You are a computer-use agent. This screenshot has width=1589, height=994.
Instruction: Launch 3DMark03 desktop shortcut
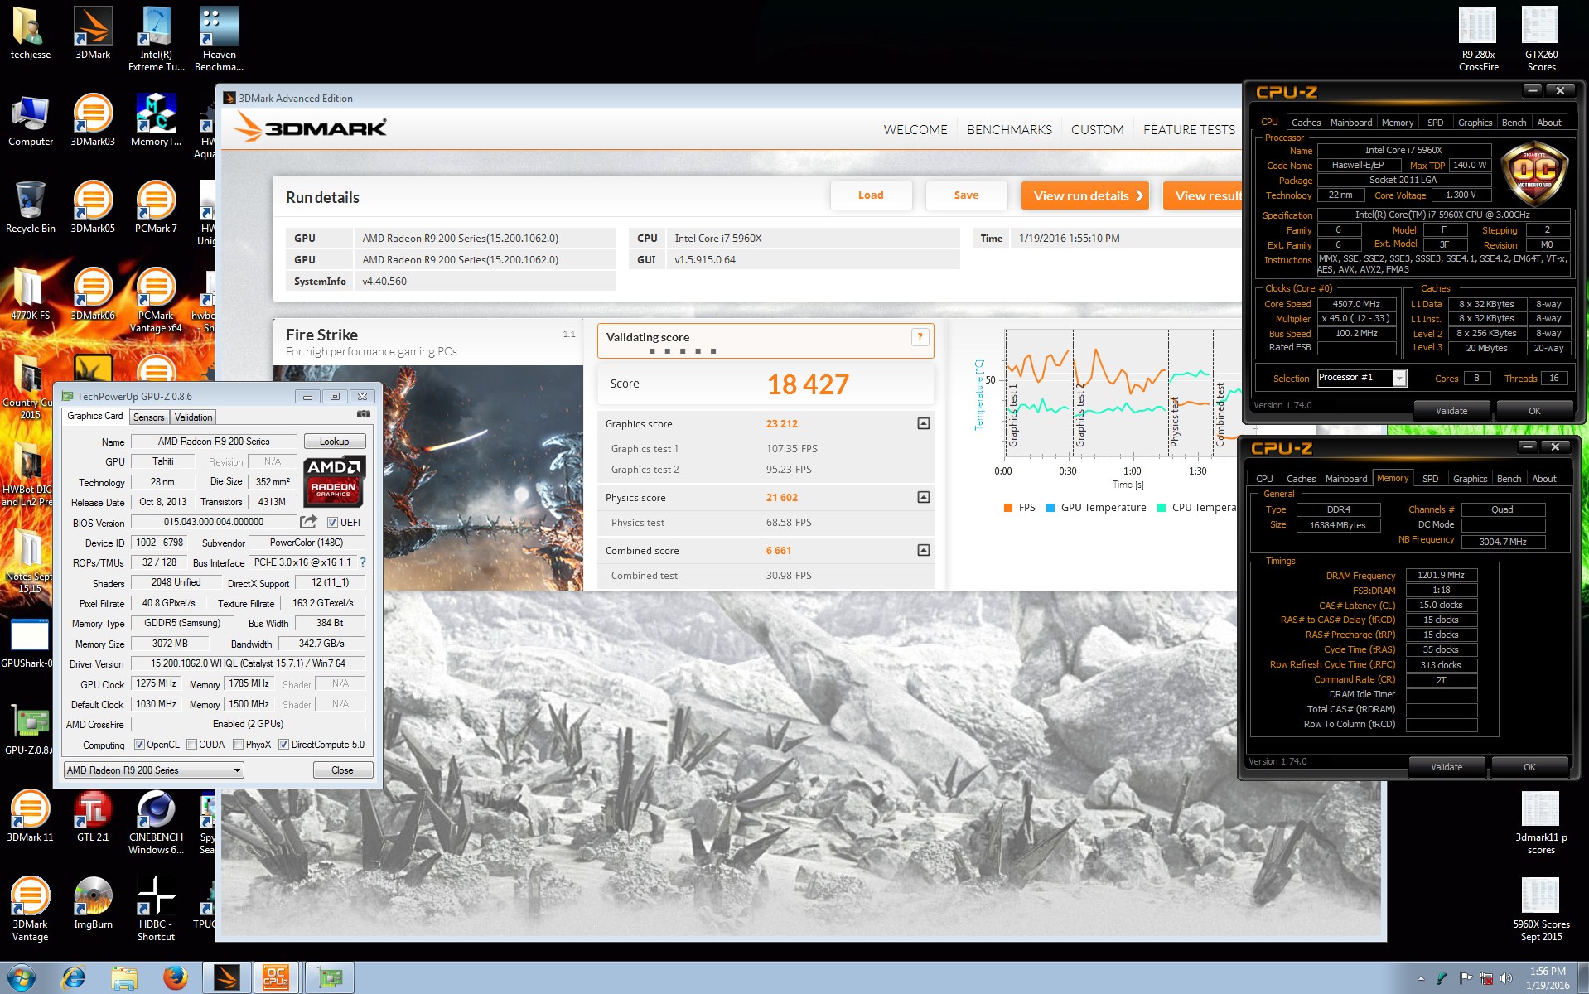tap(93, 121)
